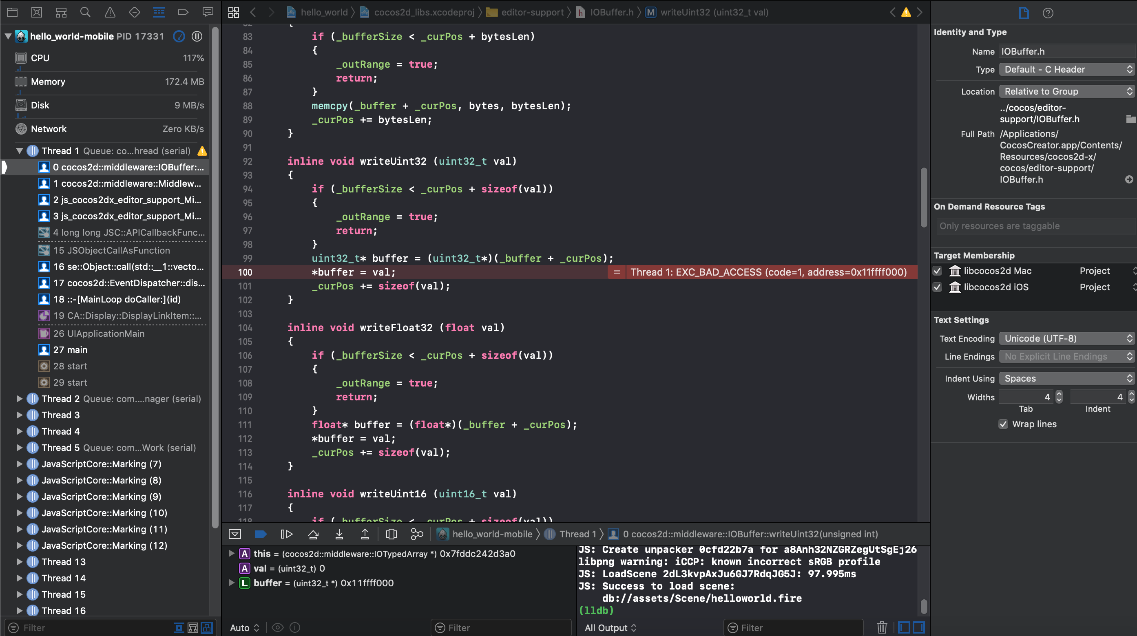Viewport: 1137px width, 636px height.
Task: Click the debug step over button
Action: coord(313,534)
